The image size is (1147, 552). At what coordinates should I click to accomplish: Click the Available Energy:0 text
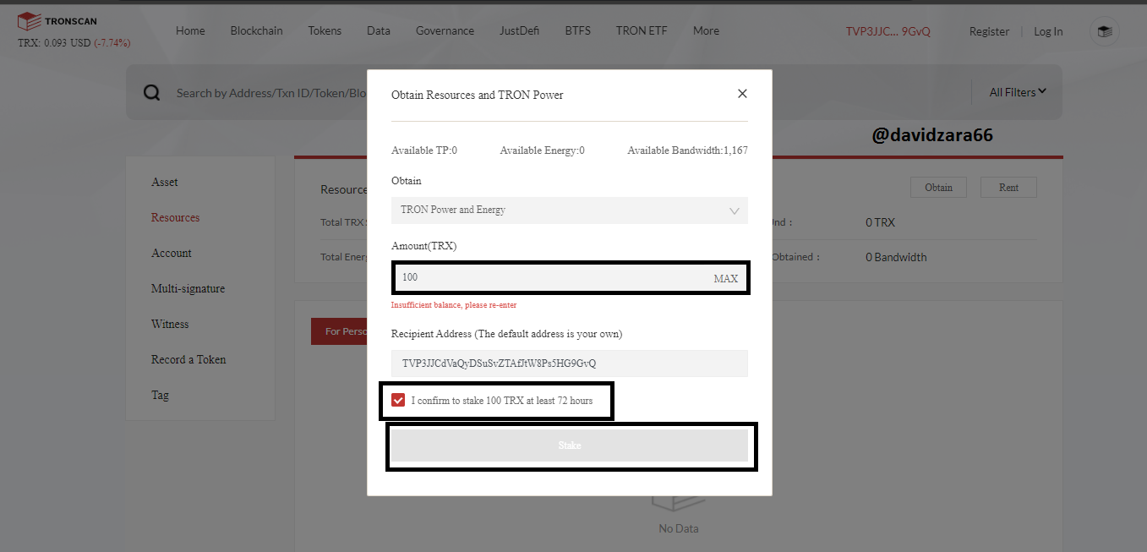[x=542, y=150]
